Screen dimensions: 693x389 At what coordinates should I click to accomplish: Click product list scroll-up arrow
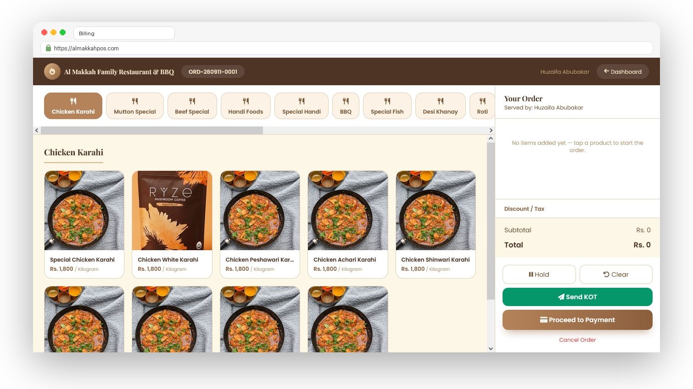(491, 138)
